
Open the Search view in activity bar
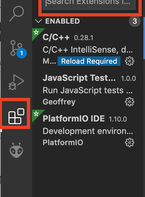coord(17,13)
